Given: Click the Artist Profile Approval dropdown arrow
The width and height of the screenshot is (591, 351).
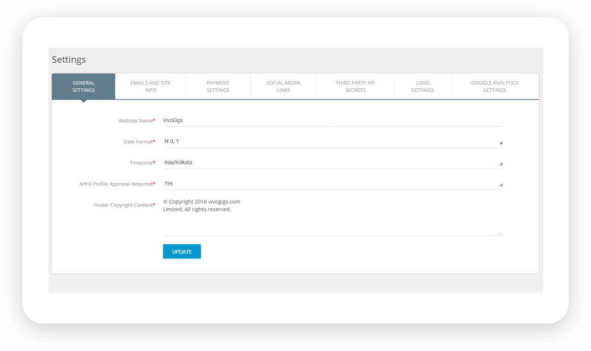Looking at the screenshot, I should pos(500,183).
